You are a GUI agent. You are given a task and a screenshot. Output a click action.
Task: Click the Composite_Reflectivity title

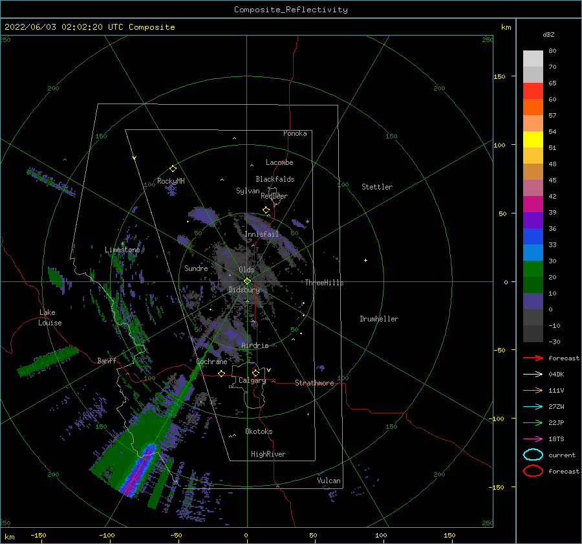pos(291,10)
